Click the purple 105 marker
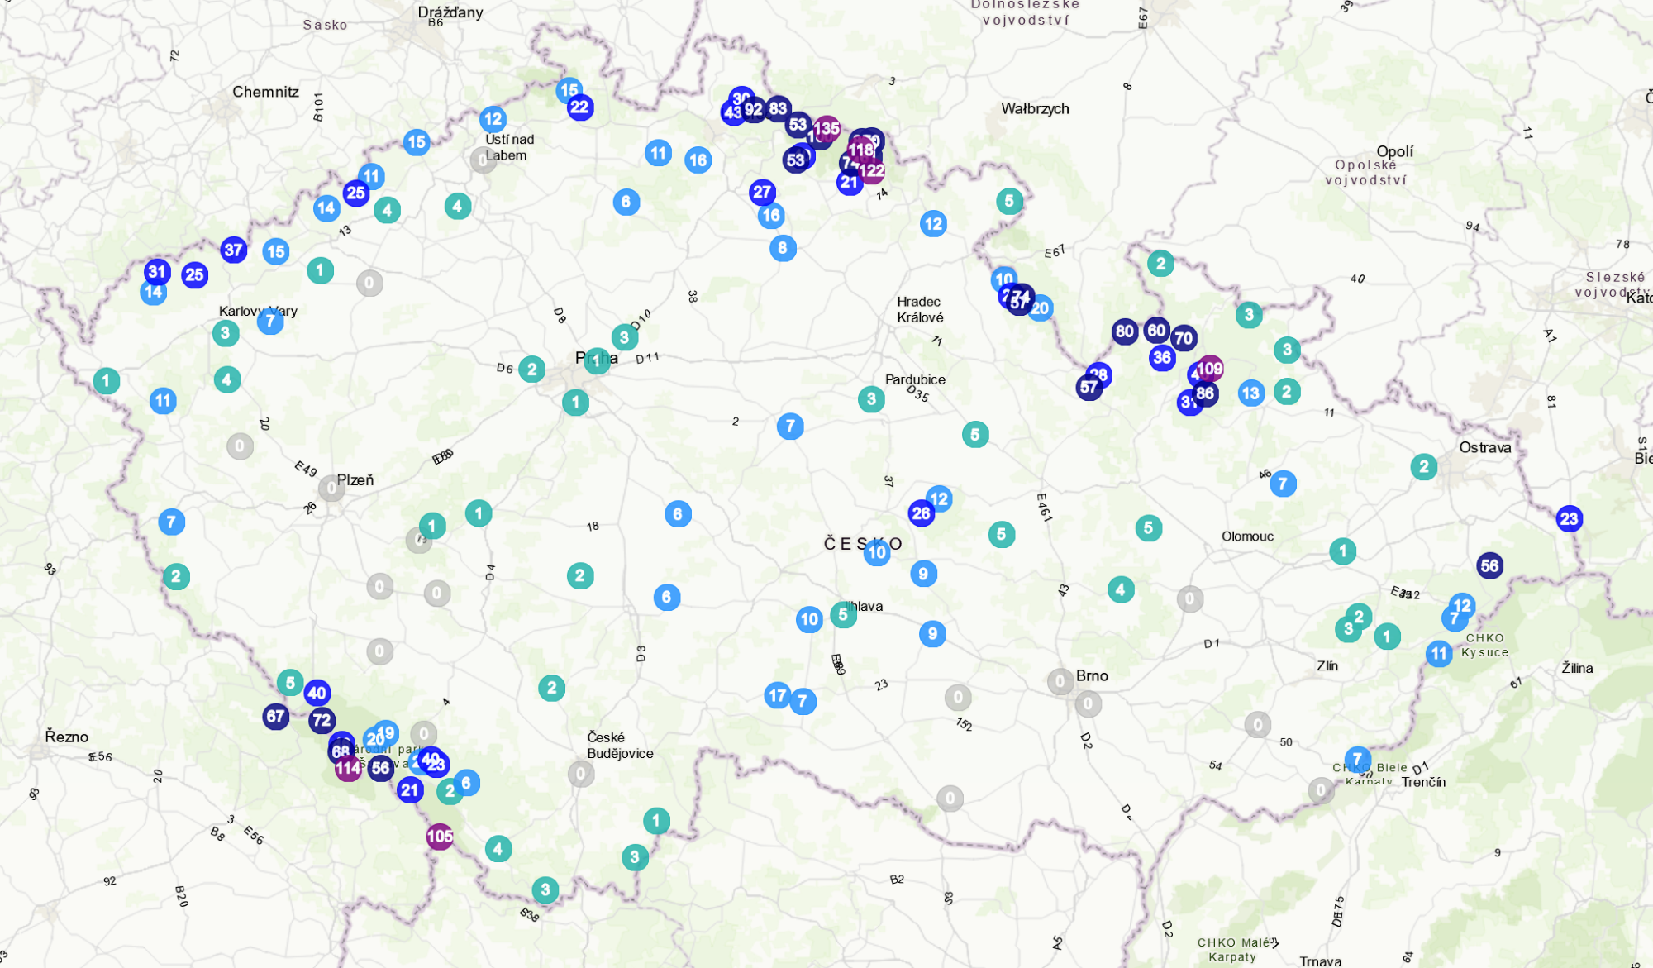Image resolution: width=1653 pixels, height=968 pixels. pos(440,837)
